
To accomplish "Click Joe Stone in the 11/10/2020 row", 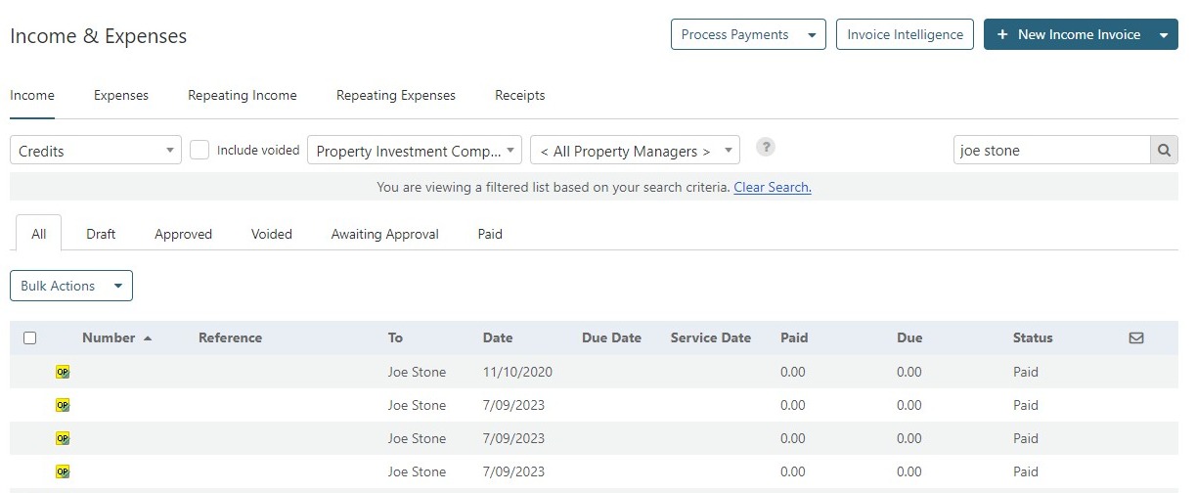I will coord(417,372).
